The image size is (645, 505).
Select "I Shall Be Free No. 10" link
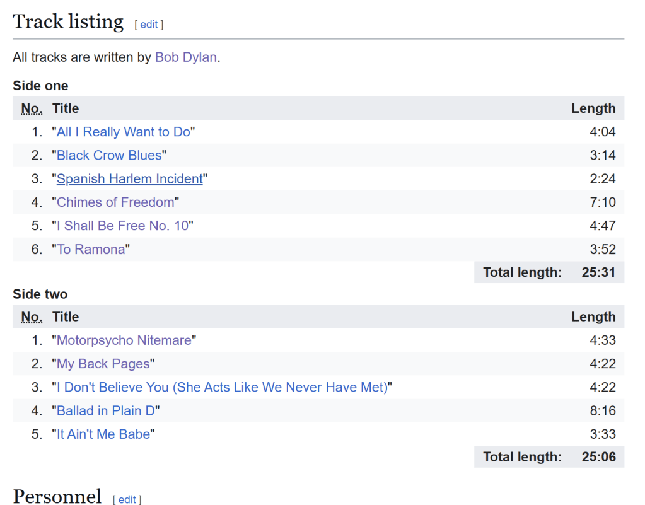(122, 226)
